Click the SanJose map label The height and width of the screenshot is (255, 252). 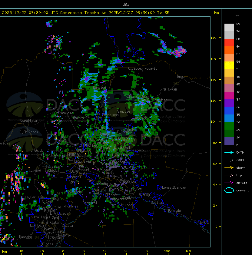[124, 111]
